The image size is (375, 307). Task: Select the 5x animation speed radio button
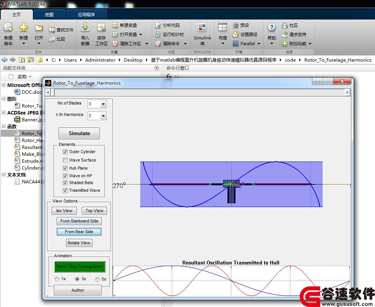point(97,279)
